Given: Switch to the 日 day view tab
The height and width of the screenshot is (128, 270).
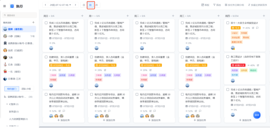Looking at the screenshot, I should (84, 5).
